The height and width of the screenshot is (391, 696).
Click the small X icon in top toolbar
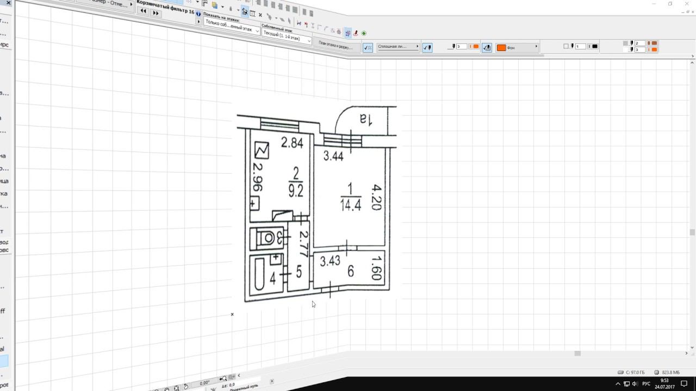click(x=260, y=15)
